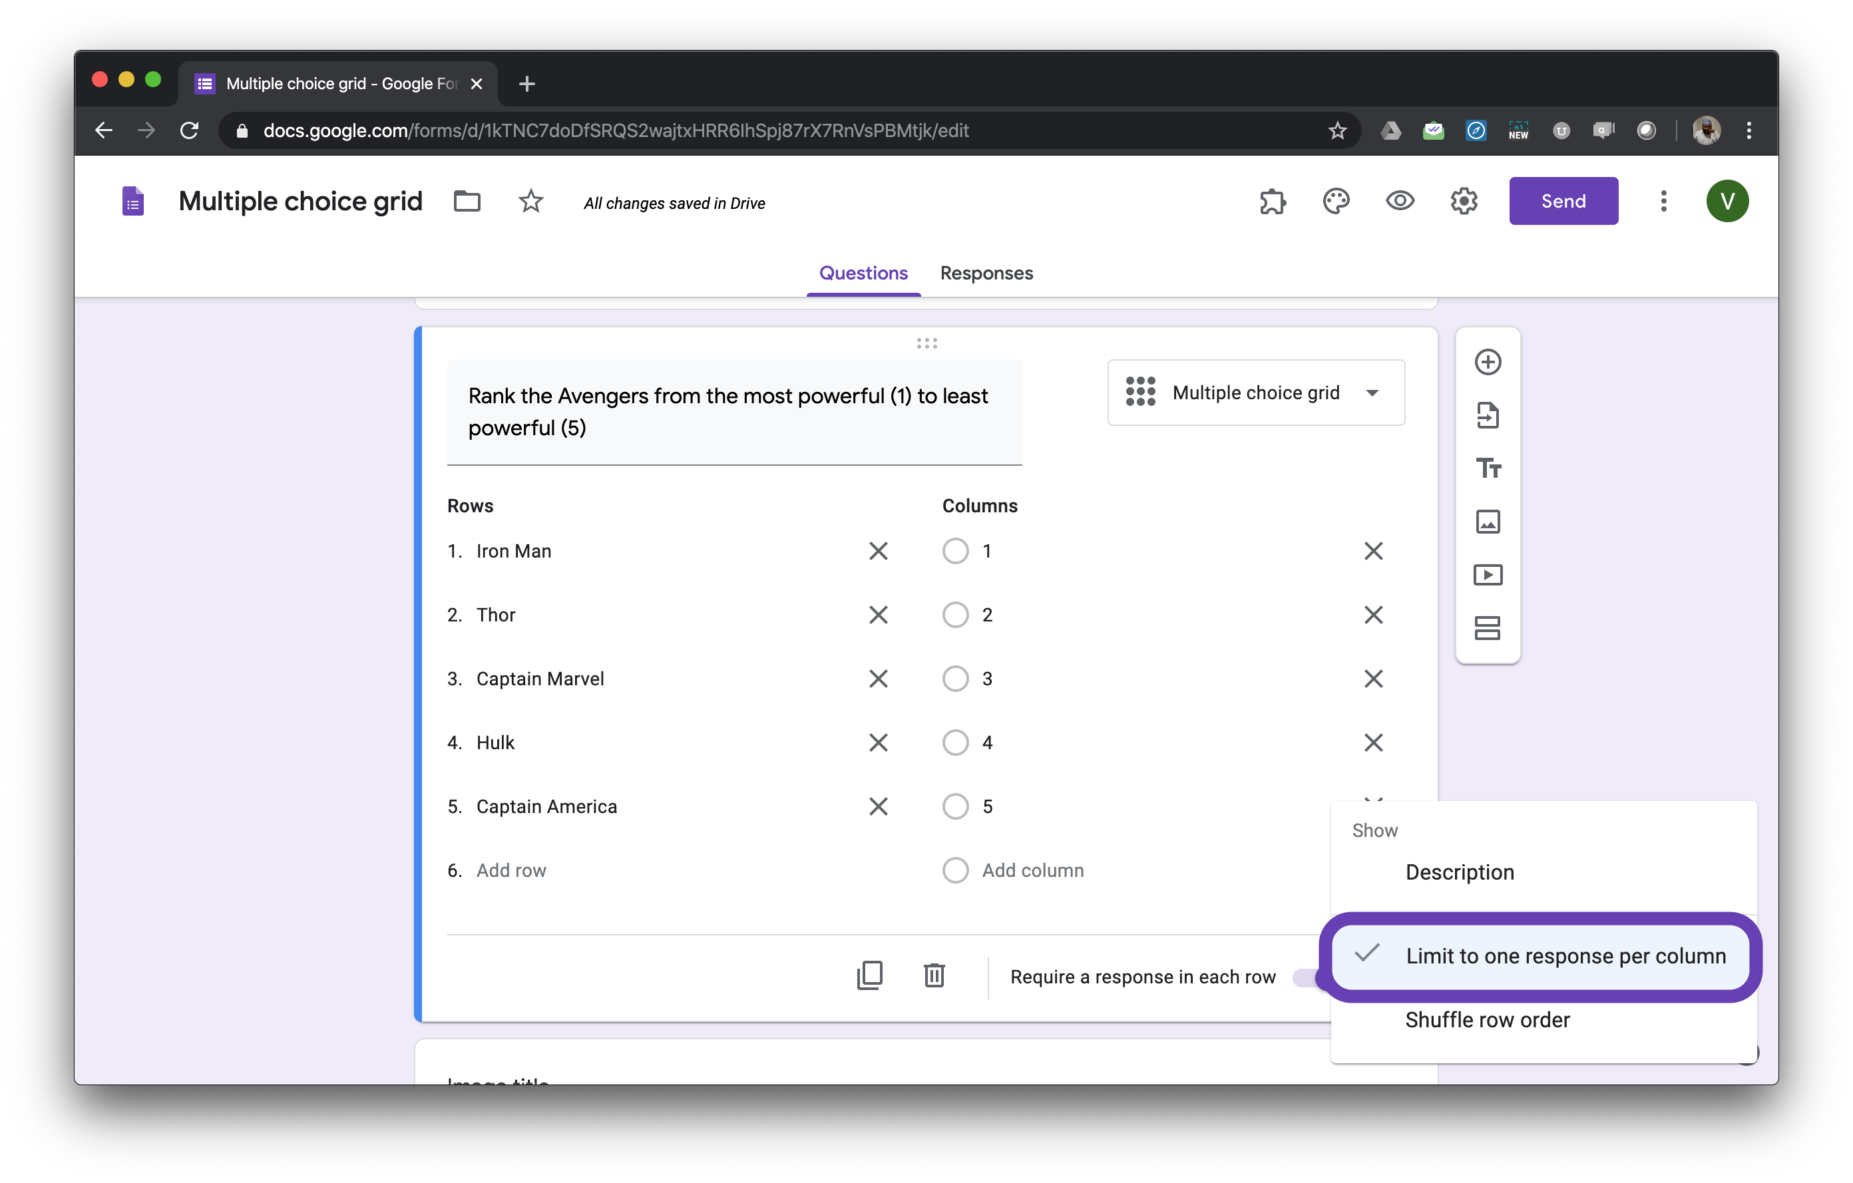Click the preview form eye icon
Image resolution: width=1853 pixels, height=1183 pixels.
coord(1399,202)
